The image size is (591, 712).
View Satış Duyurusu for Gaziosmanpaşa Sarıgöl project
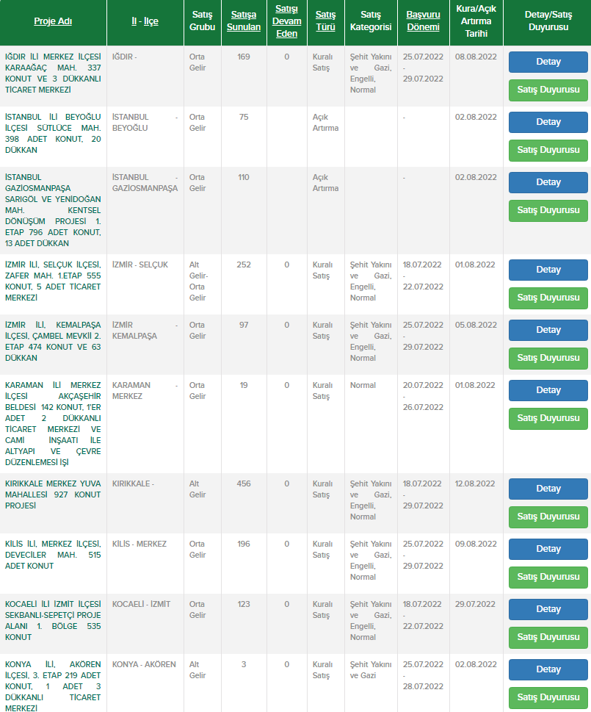(x=548, y=210)
